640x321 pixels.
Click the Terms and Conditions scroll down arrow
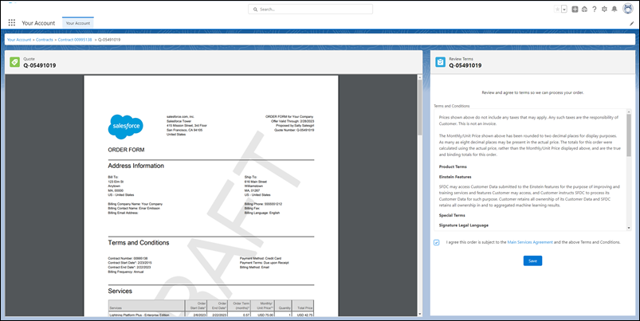tap(629, 228)
